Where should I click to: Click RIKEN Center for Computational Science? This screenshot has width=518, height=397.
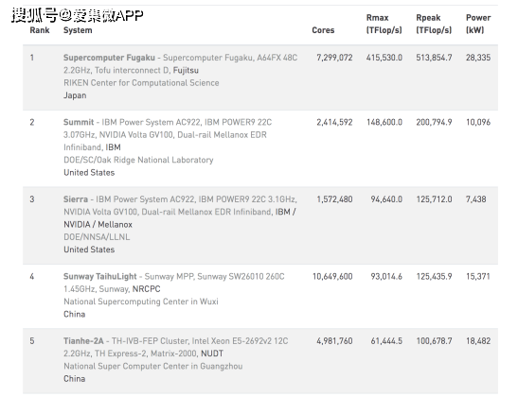pyautogui.click(x=141, y=83)
